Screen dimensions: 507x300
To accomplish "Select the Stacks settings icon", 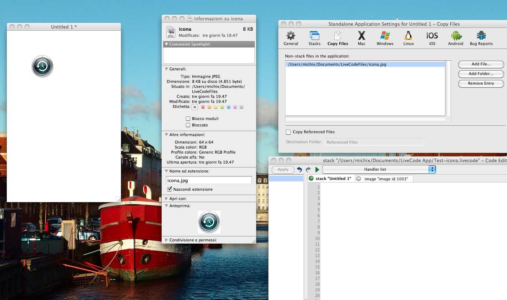I will (314, 38).
